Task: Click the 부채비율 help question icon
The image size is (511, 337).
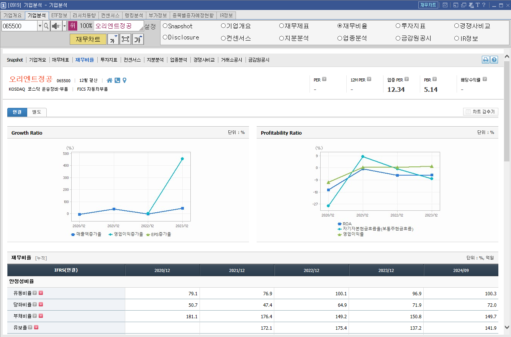Action: click(x=35, y=316)
